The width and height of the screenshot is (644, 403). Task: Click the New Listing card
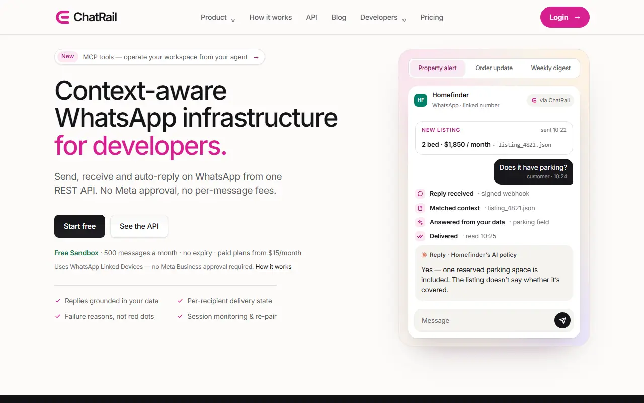[494, 138]
